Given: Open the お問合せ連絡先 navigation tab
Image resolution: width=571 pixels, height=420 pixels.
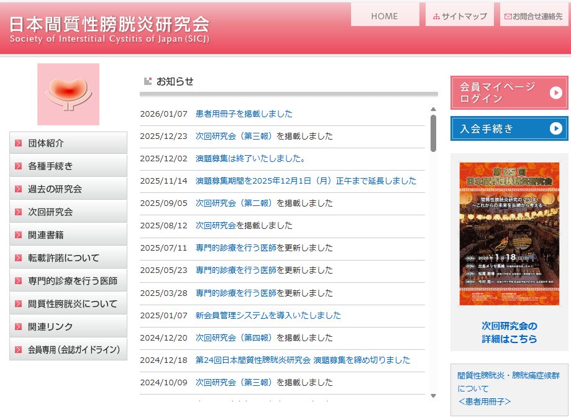Looking at the screenshot, I should [x=534, y=14].
